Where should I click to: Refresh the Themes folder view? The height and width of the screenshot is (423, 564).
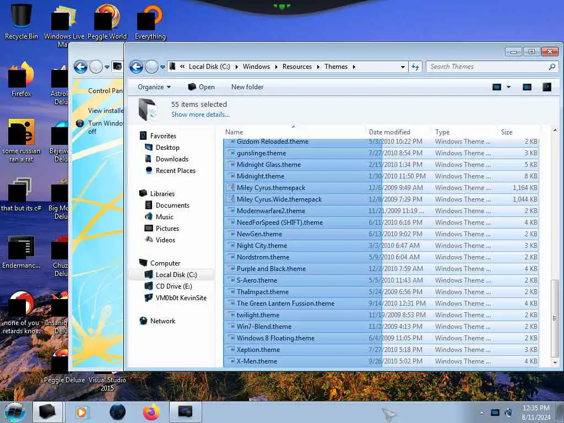click(415, 67)
